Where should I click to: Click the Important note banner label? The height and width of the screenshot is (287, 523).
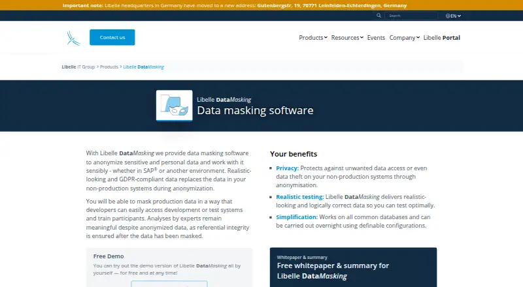(x=83, y=6)
